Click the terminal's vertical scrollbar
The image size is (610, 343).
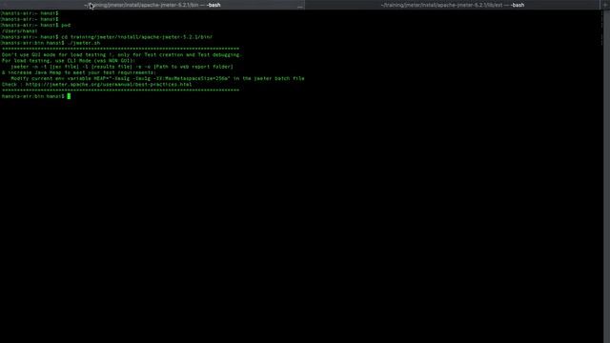click(x=606, y=176)
